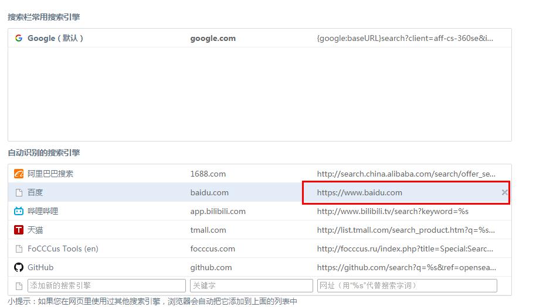Select the 哔哩哔哩 engine name
This screenshot has height=307, width=553.
(43, 211)
